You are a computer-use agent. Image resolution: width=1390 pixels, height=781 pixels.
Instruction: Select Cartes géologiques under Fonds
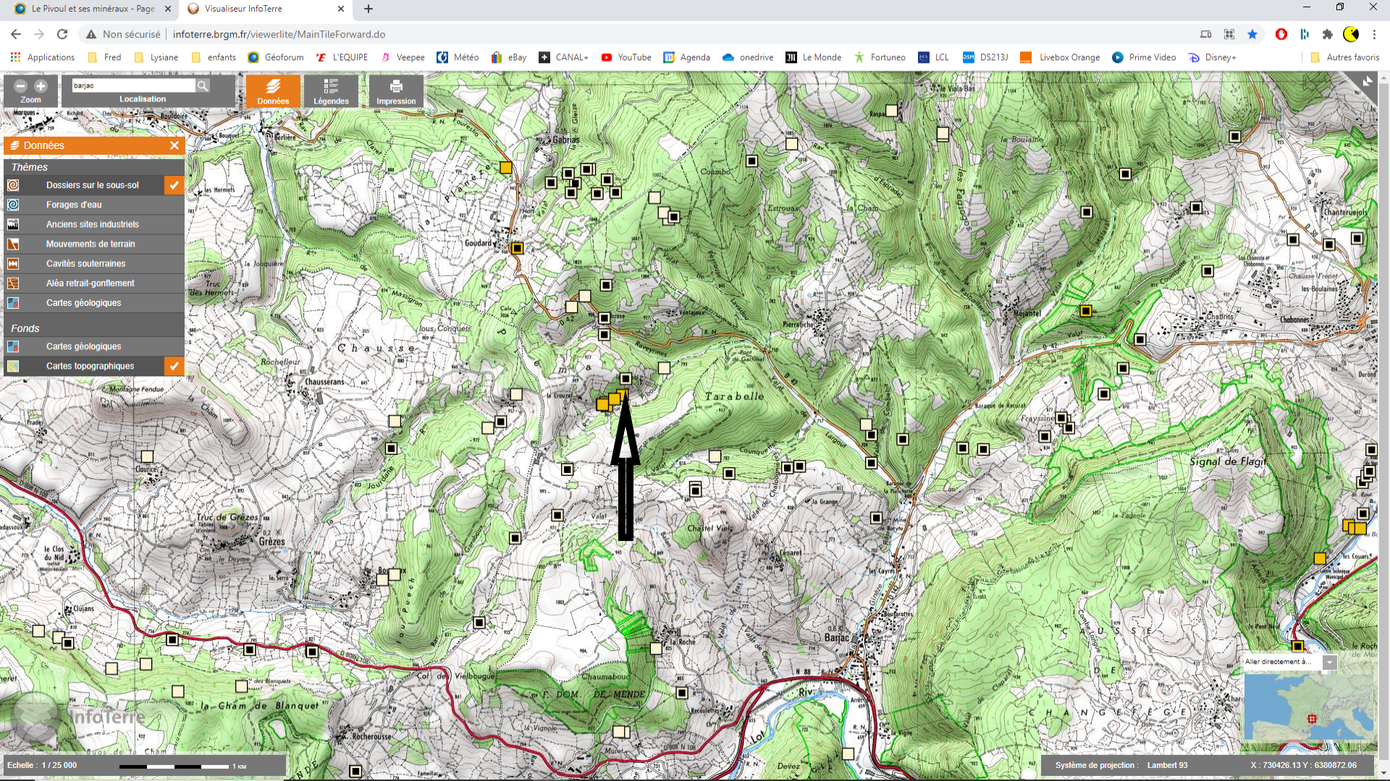tap(83, 346)
